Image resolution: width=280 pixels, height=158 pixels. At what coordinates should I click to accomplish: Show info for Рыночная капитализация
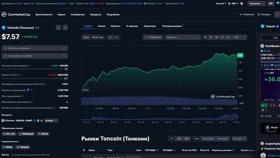[x=28, y=66]
